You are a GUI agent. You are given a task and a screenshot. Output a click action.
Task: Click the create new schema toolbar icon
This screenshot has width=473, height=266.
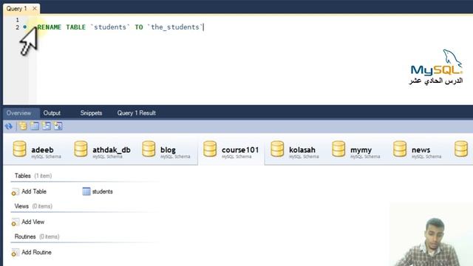click(22, 126)
